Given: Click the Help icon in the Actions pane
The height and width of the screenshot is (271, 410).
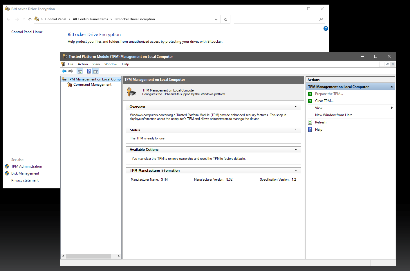Looking at the screenshot, I should click(310, 130).
